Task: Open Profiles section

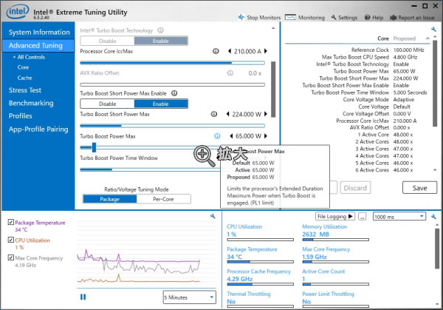Action: coord(21,116)
